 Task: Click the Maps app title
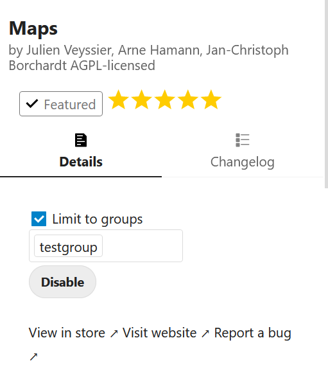pos(33,28)
